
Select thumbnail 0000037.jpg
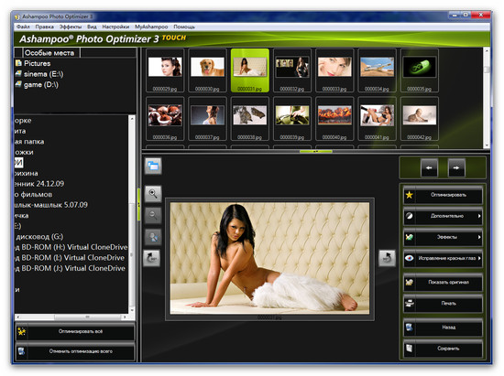(x=207, y=119)
